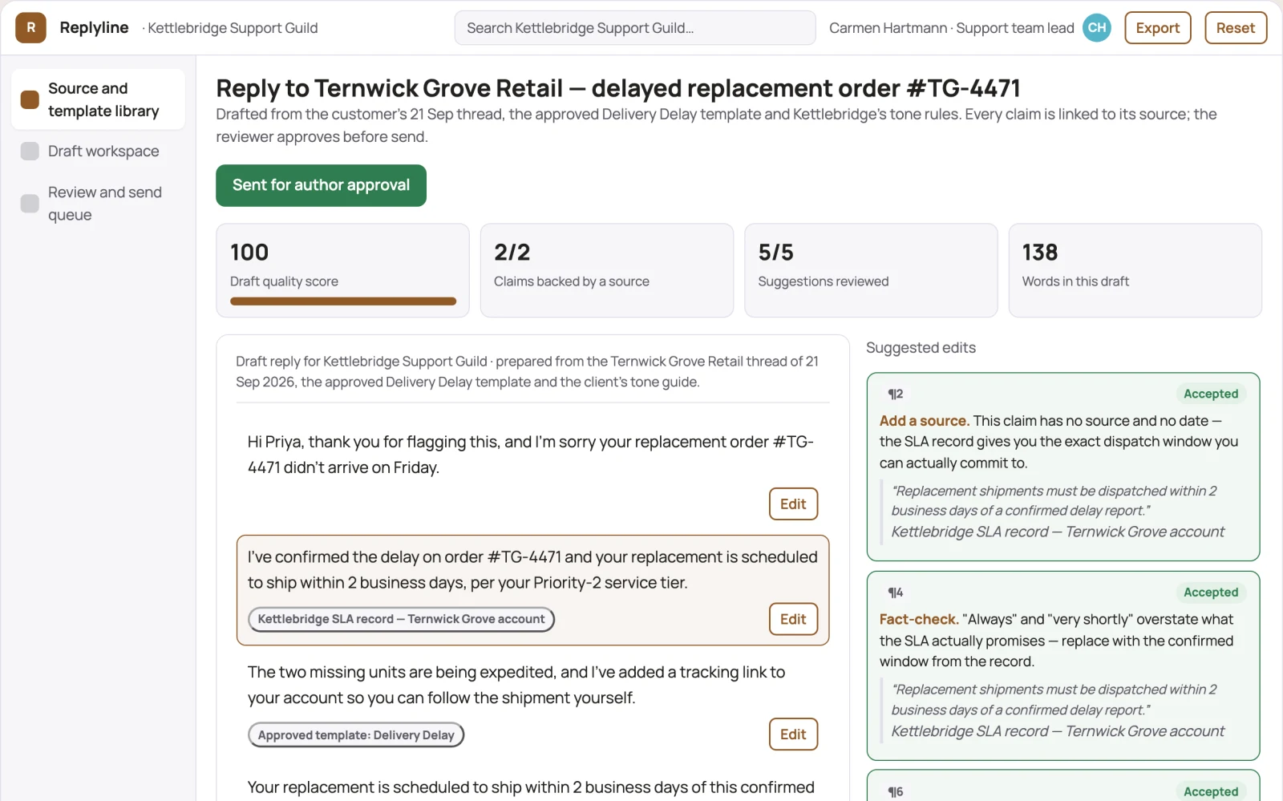Screen dimensions: 1283x801
Task: Click 'Kettlebridge Support Guild' workspace name
Action: (x=233, y=28)
